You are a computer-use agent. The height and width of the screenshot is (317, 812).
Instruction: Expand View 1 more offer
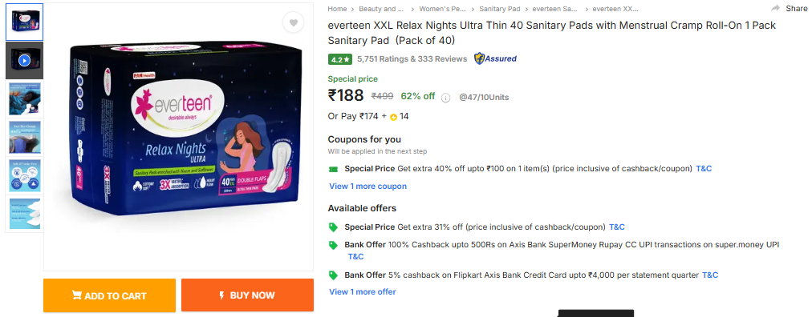[x=363, y=291]
